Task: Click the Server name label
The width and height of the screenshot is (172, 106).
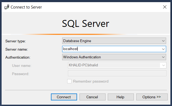Action: (x=17, y=49)
